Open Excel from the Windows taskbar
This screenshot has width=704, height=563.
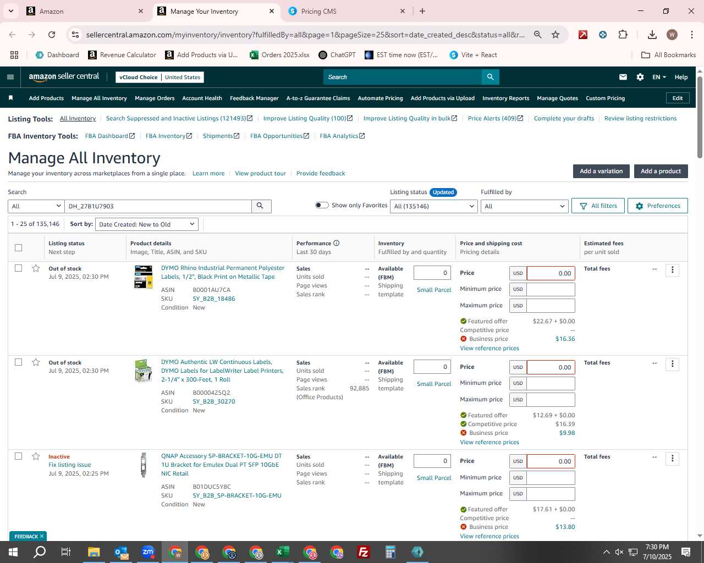pos(283,552)
